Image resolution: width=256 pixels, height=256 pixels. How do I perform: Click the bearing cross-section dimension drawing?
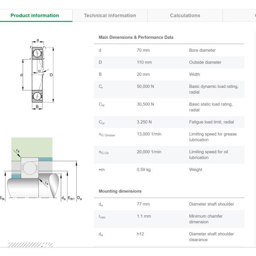click(x=38, y=75)
